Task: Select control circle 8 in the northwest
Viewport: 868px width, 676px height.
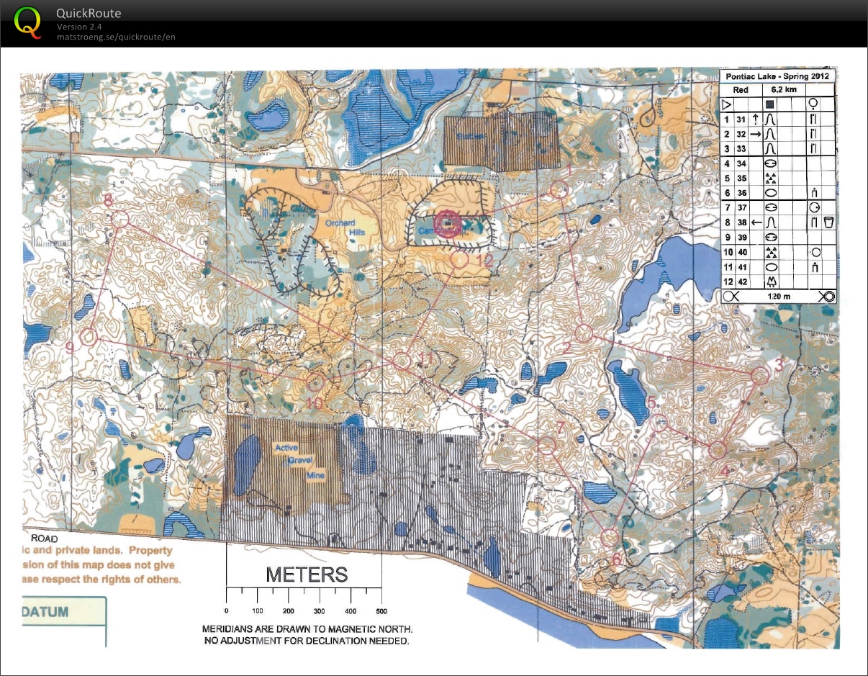Action: 120,218
